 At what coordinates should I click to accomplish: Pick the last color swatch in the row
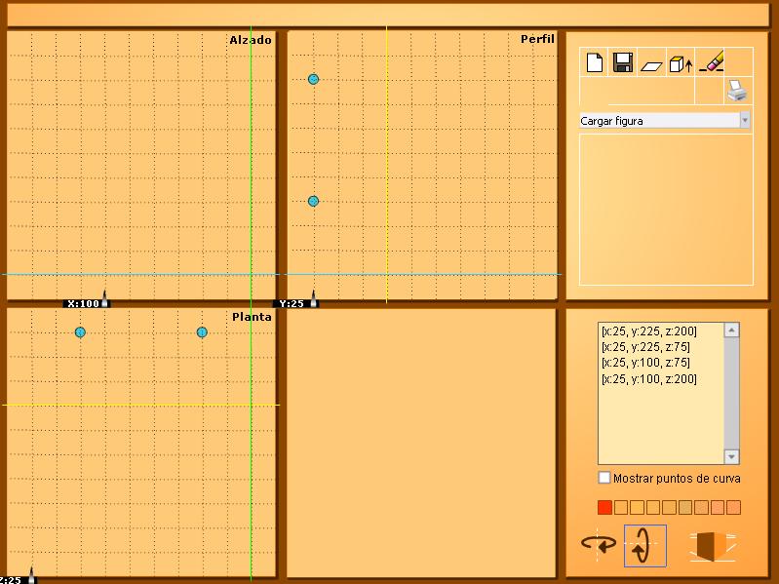pyautogui.click(x=733, y=508)
